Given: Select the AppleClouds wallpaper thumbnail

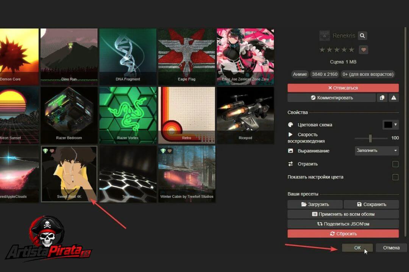Looking at the screenshot, I should point(19,174).
